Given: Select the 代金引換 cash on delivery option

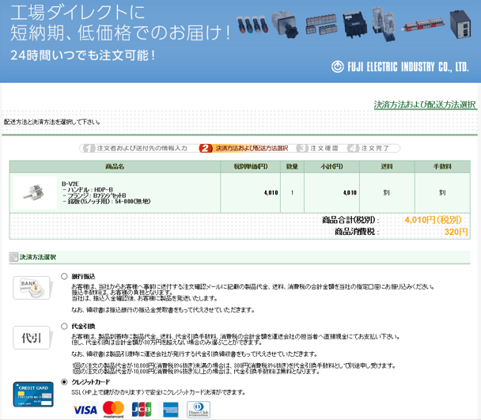Looking at the screenshot, I should pos(64,326).
